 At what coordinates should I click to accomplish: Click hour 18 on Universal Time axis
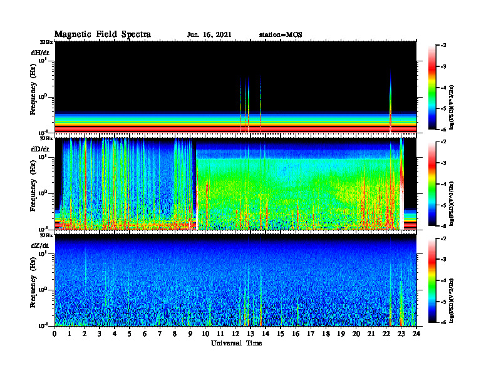(326, 334)
